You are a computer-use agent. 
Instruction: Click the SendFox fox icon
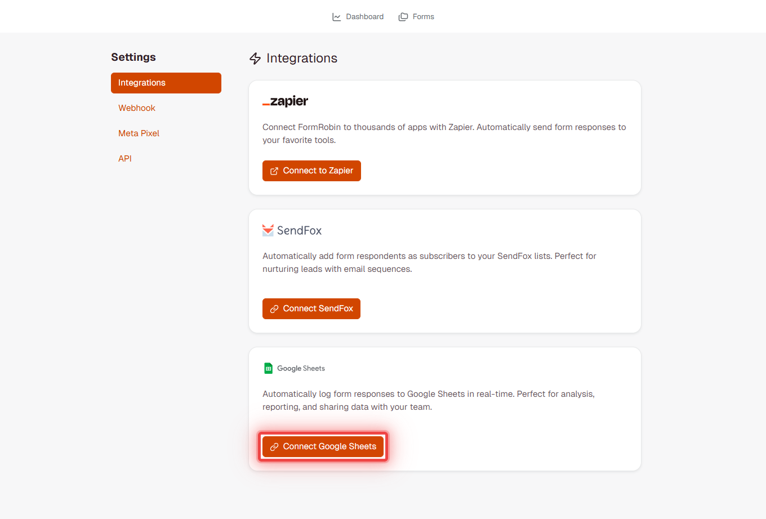coord(267,230)
